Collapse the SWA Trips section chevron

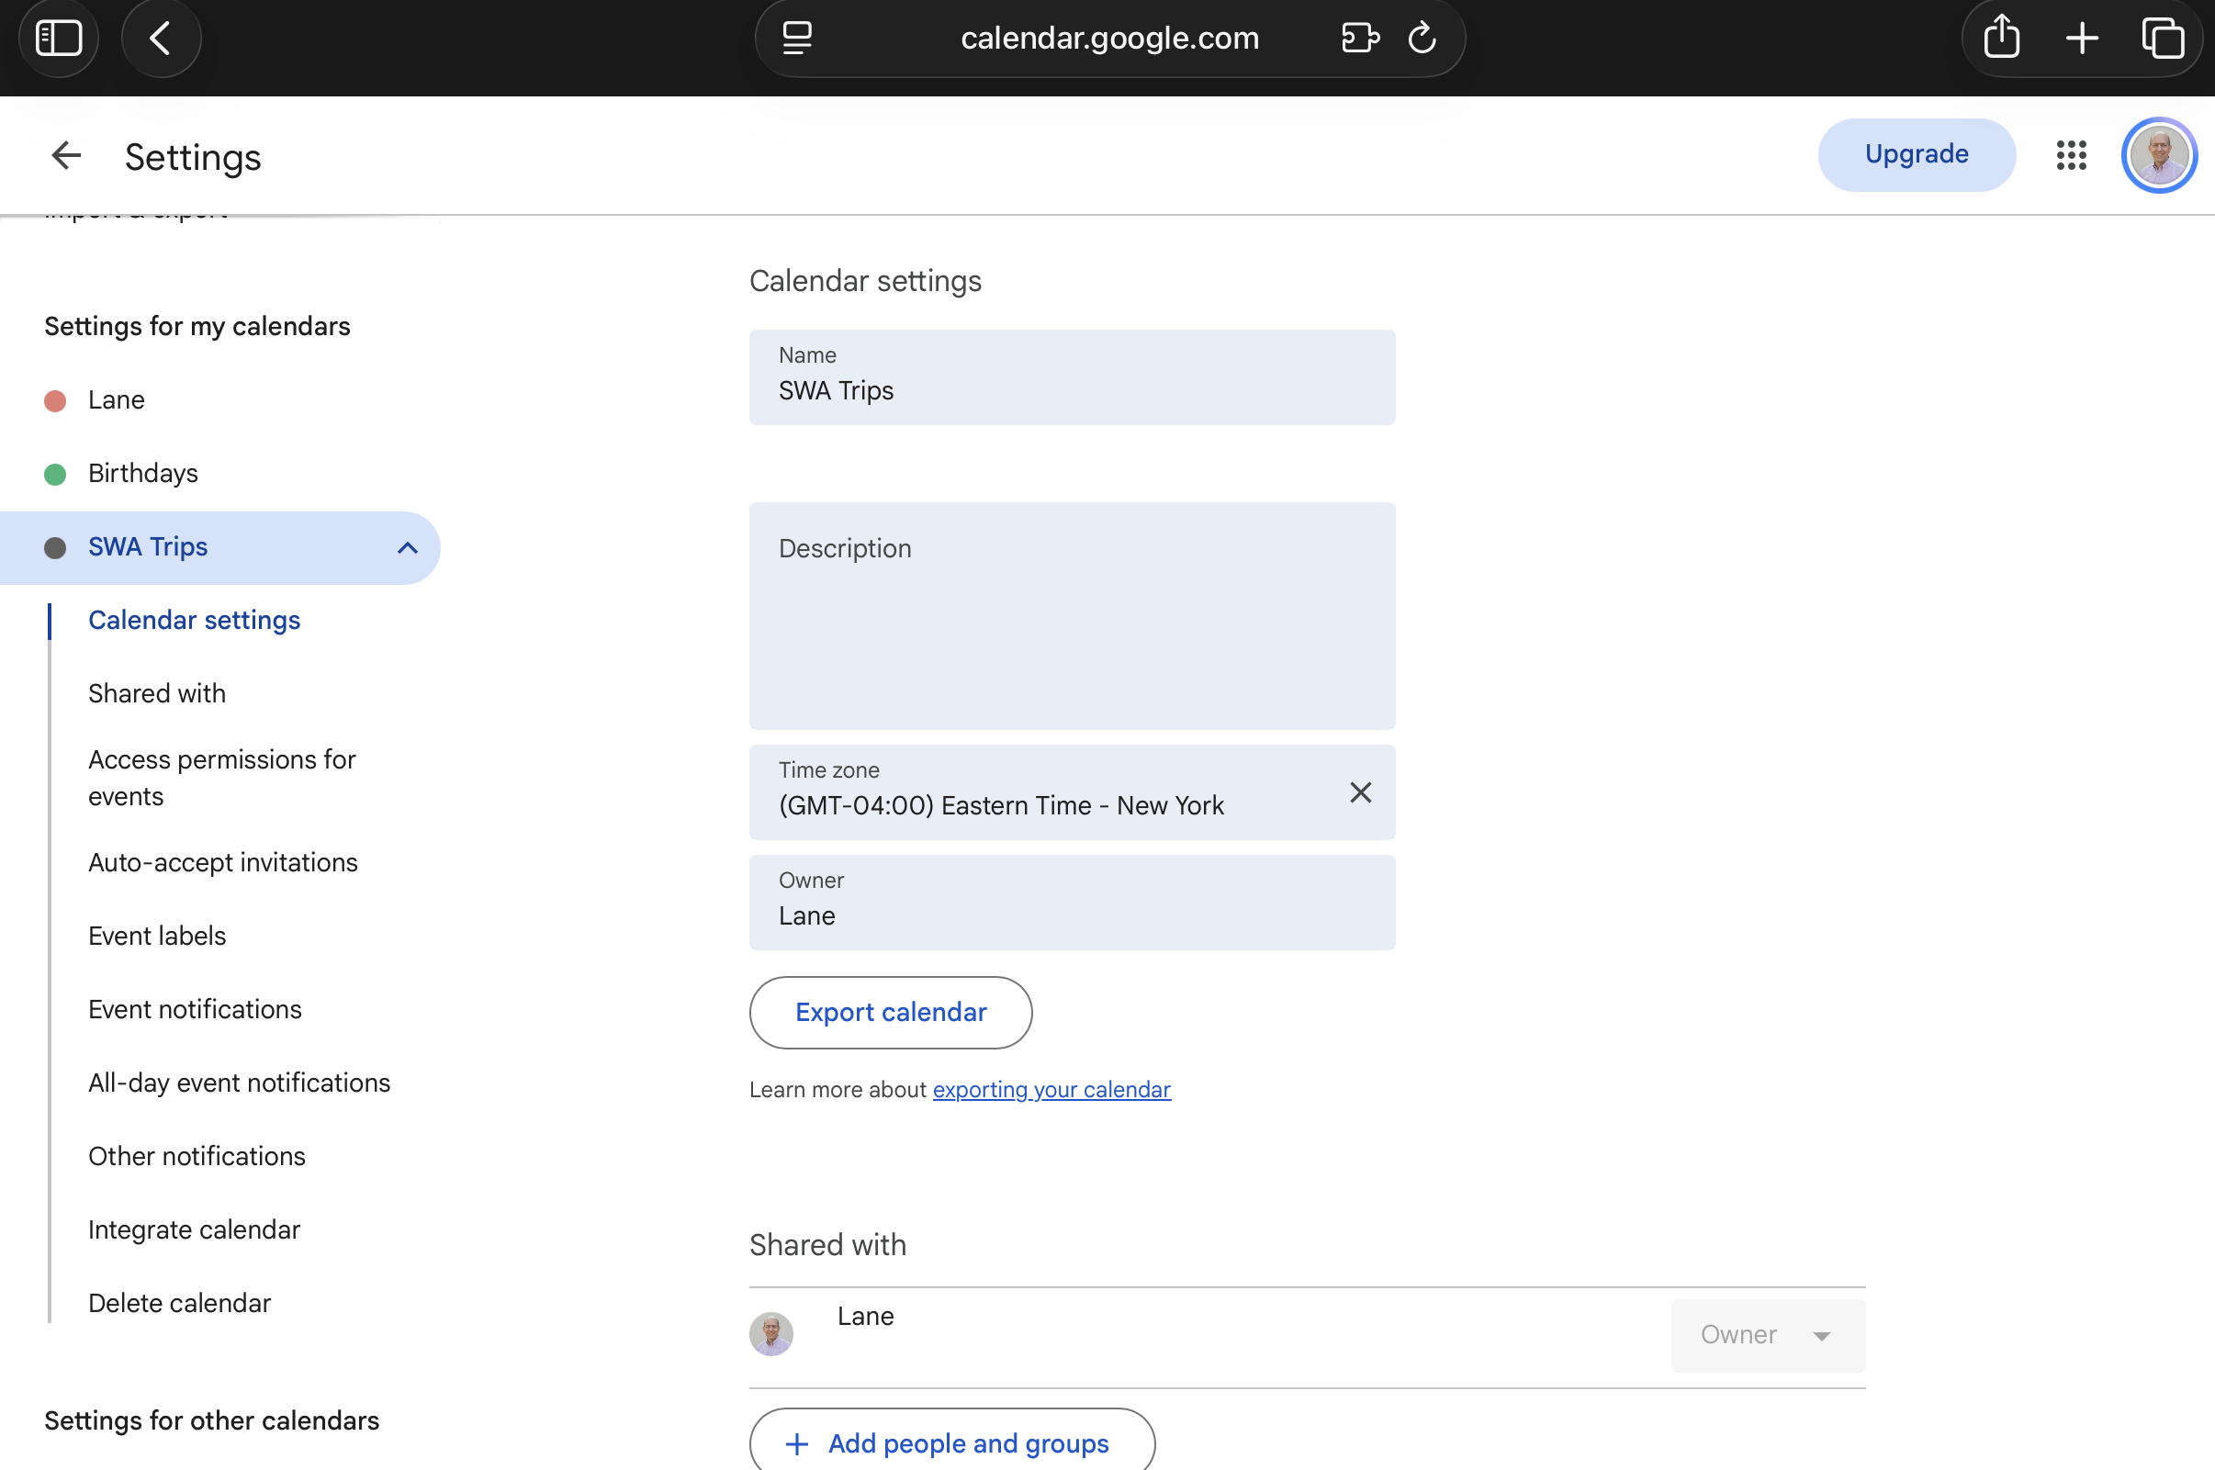(407, 547)
